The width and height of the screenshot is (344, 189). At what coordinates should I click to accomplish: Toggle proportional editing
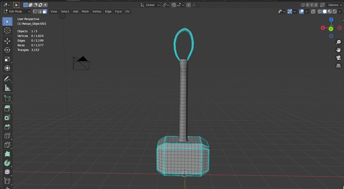[189, 5]
